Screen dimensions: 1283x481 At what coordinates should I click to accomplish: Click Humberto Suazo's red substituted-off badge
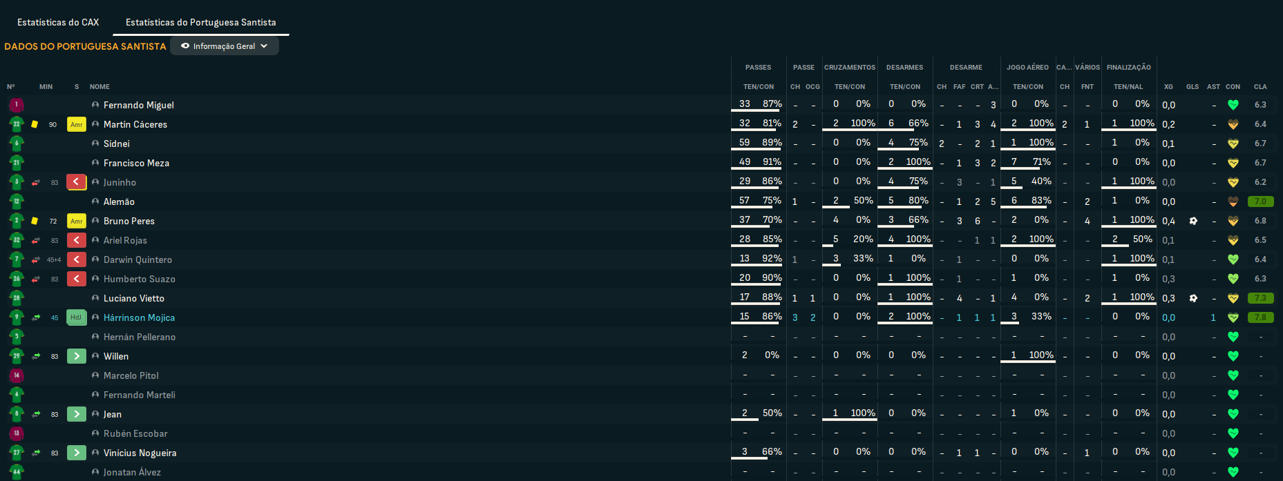(77, 279)
